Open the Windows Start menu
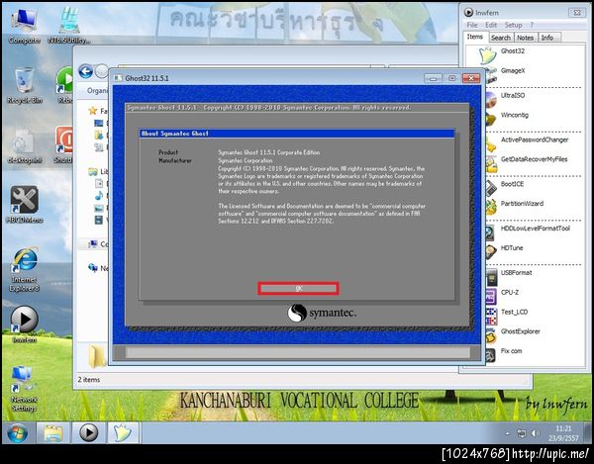This screenshot has width=594, height=464. pyautogui.click(x=18, y=433)
